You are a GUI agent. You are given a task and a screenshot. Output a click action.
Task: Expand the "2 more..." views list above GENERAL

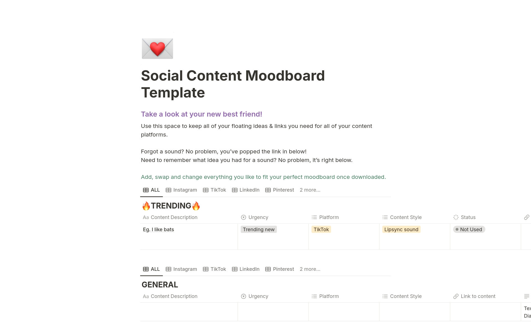pyautogui.click(x=310, y=269)
